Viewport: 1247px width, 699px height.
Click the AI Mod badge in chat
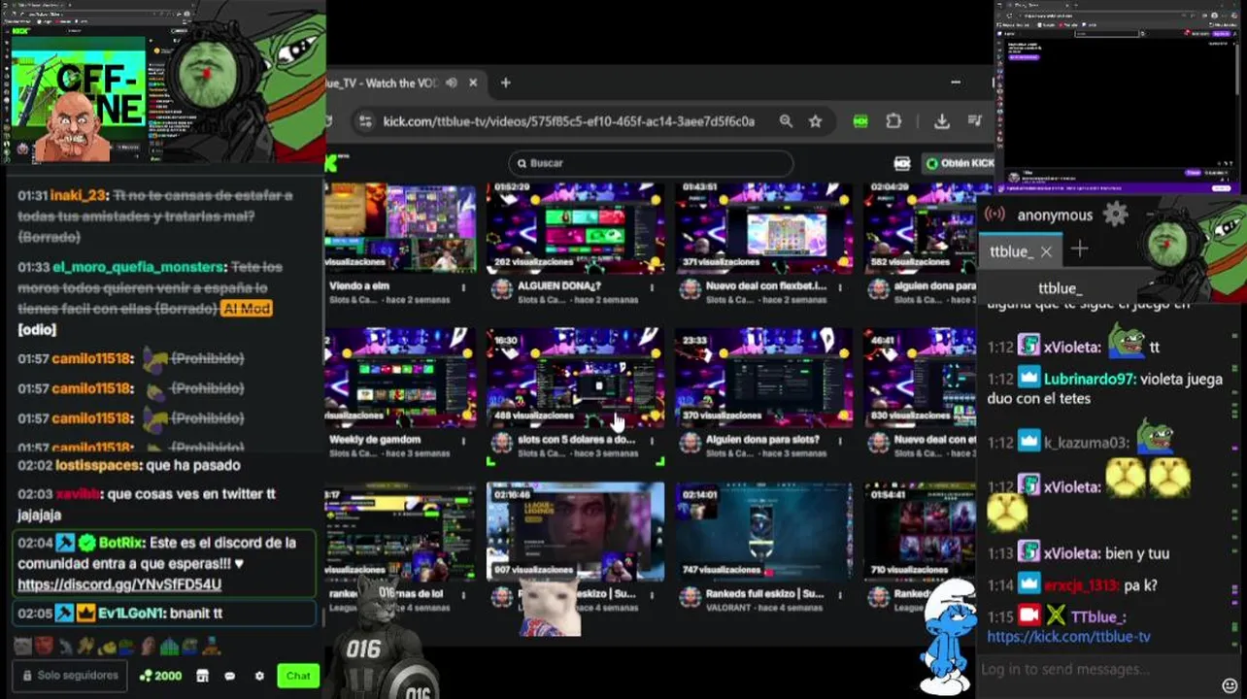click(x=247, y=309)
